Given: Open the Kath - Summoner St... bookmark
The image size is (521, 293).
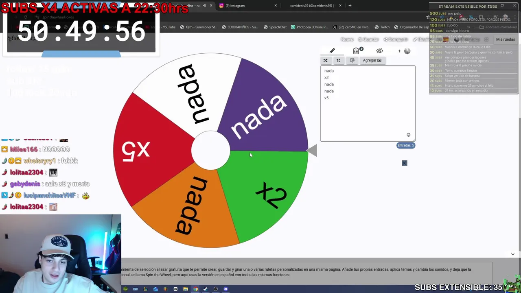Looking at the screenshot, I should [x=199, y=27].
